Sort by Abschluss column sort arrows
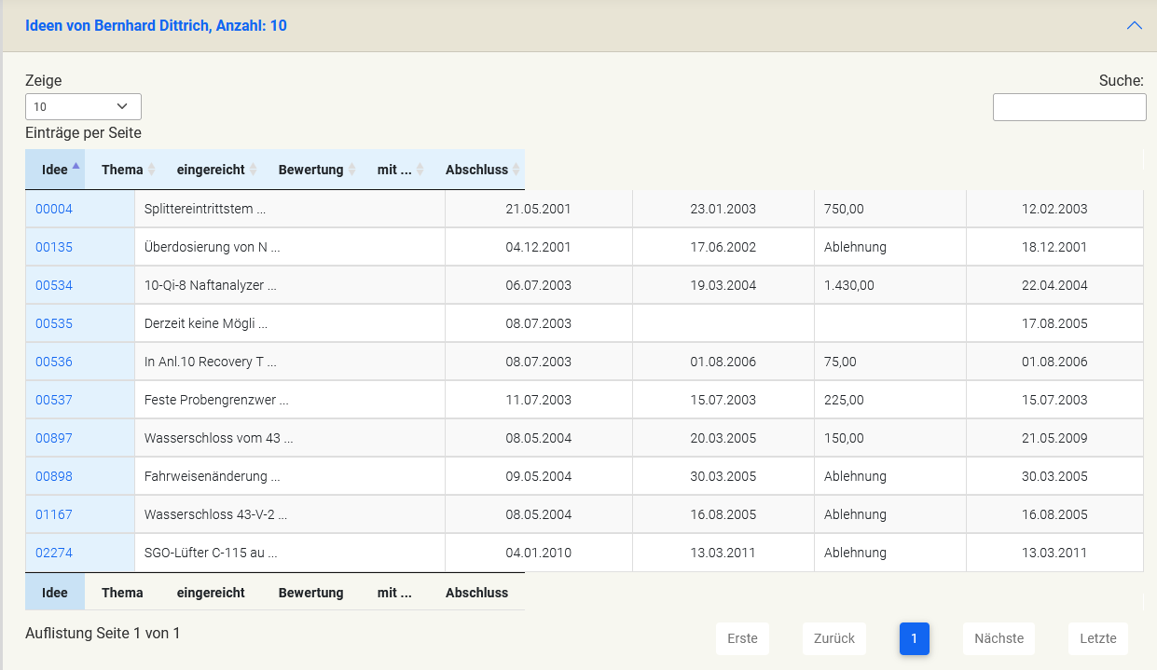The image size is (1157, 670). 517,170
